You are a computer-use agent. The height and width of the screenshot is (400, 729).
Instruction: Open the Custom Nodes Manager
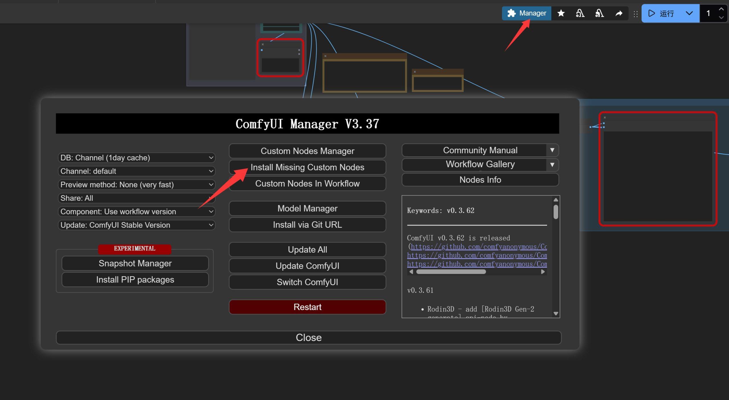point(307,151)
